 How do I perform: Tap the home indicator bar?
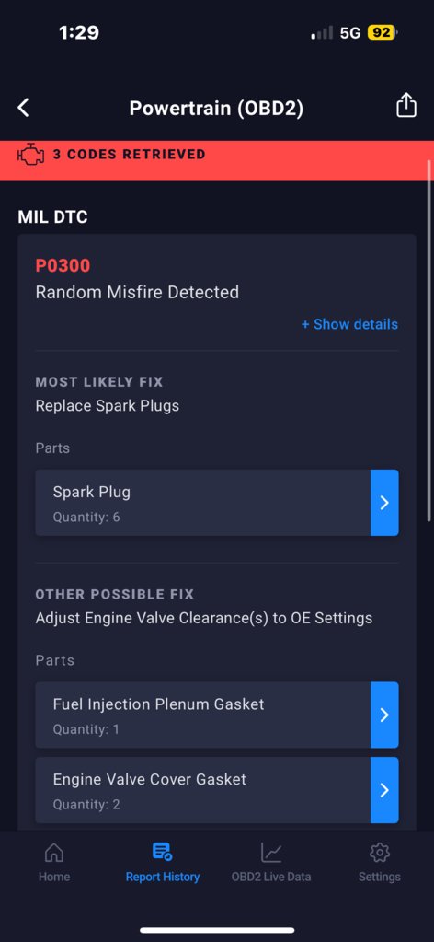coord(217,930)
